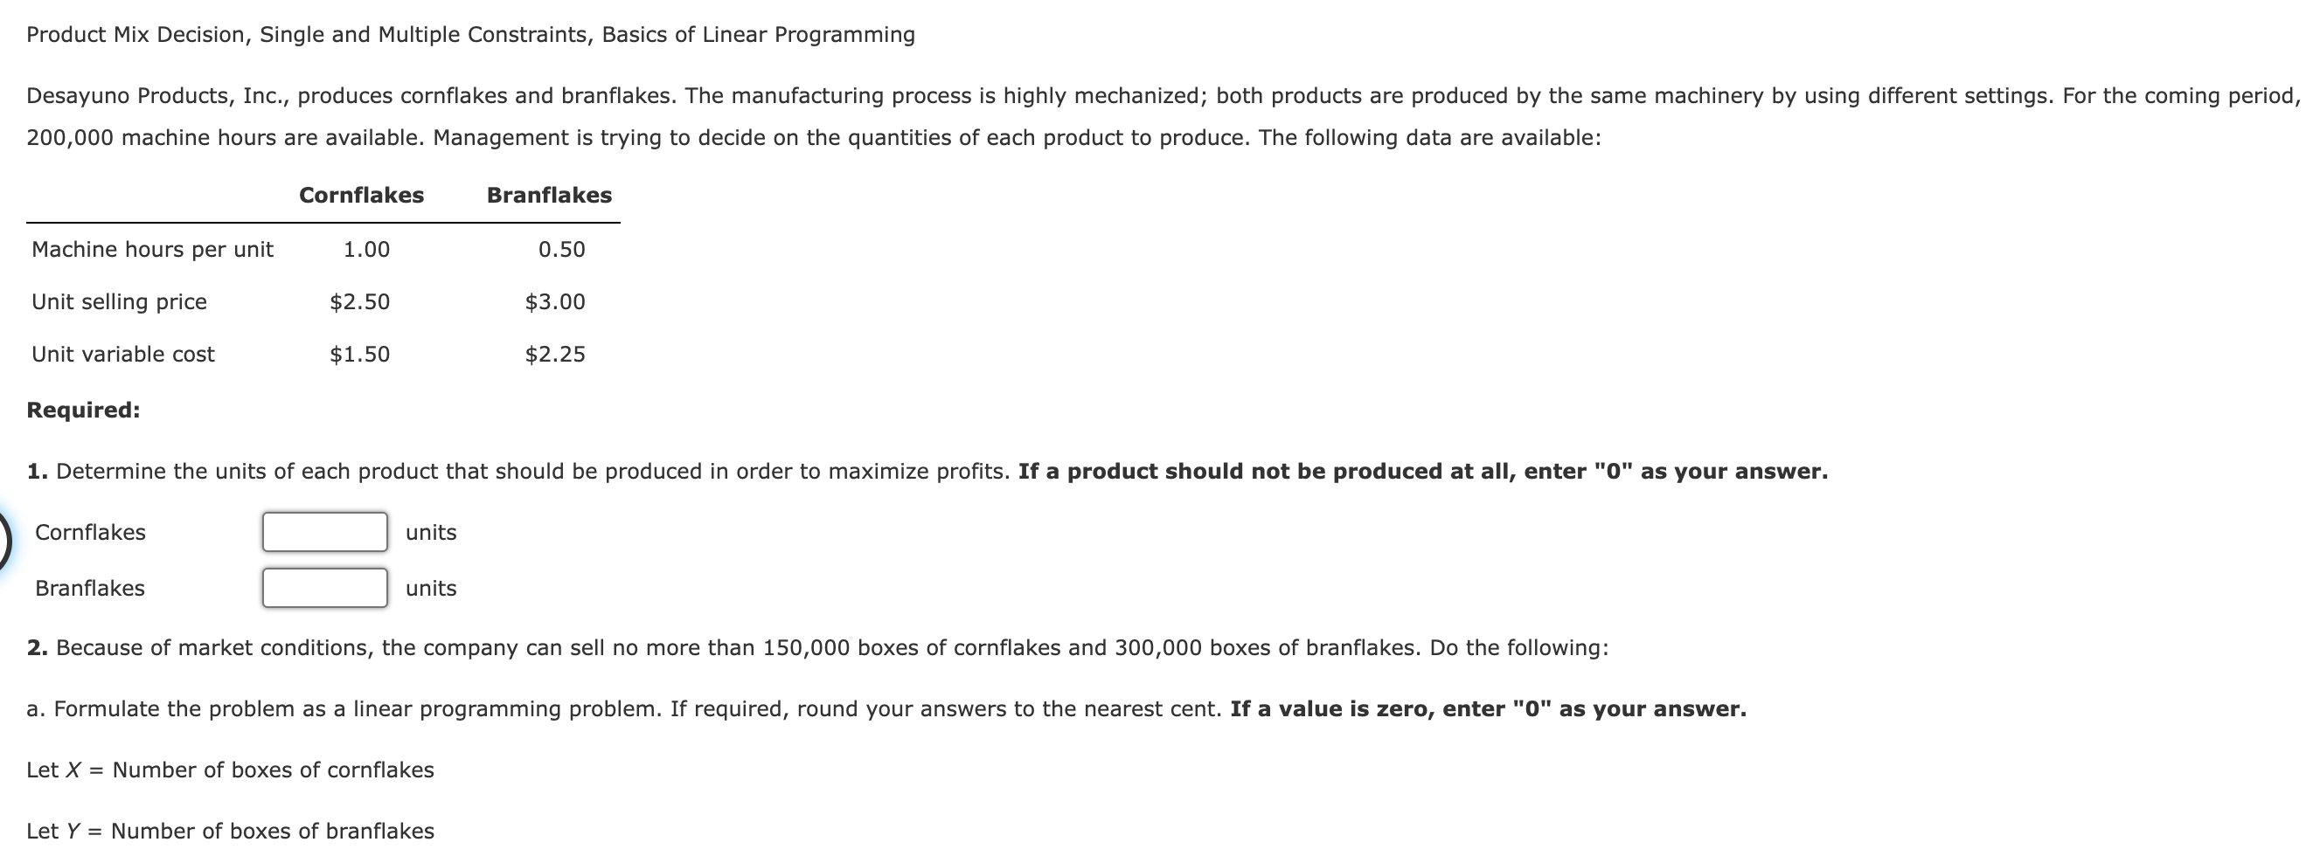Screen dimensions: 2320x863
Task: Click the Let Y definition line
Action: pos(231,831)
